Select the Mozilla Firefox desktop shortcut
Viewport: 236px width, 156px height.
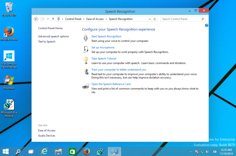coord(9,33)
